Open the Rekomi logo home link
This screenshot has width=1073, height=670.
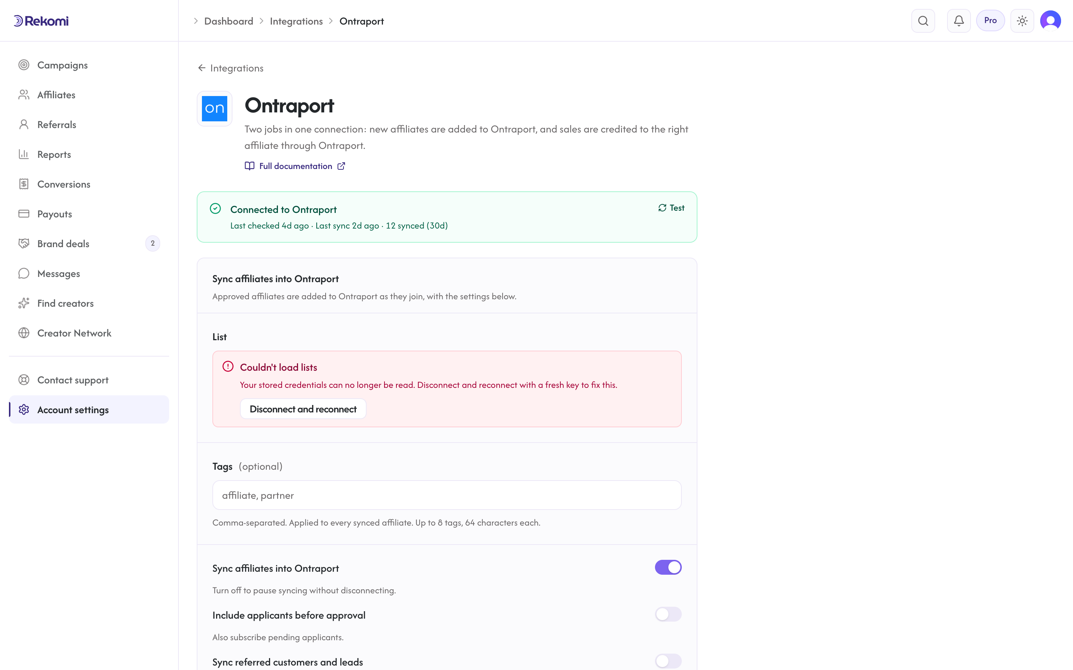(41, 21)
